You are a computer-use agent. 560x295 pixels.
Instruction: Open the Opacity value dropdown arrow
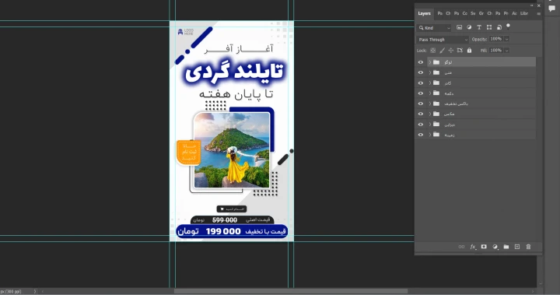[506, 39]
